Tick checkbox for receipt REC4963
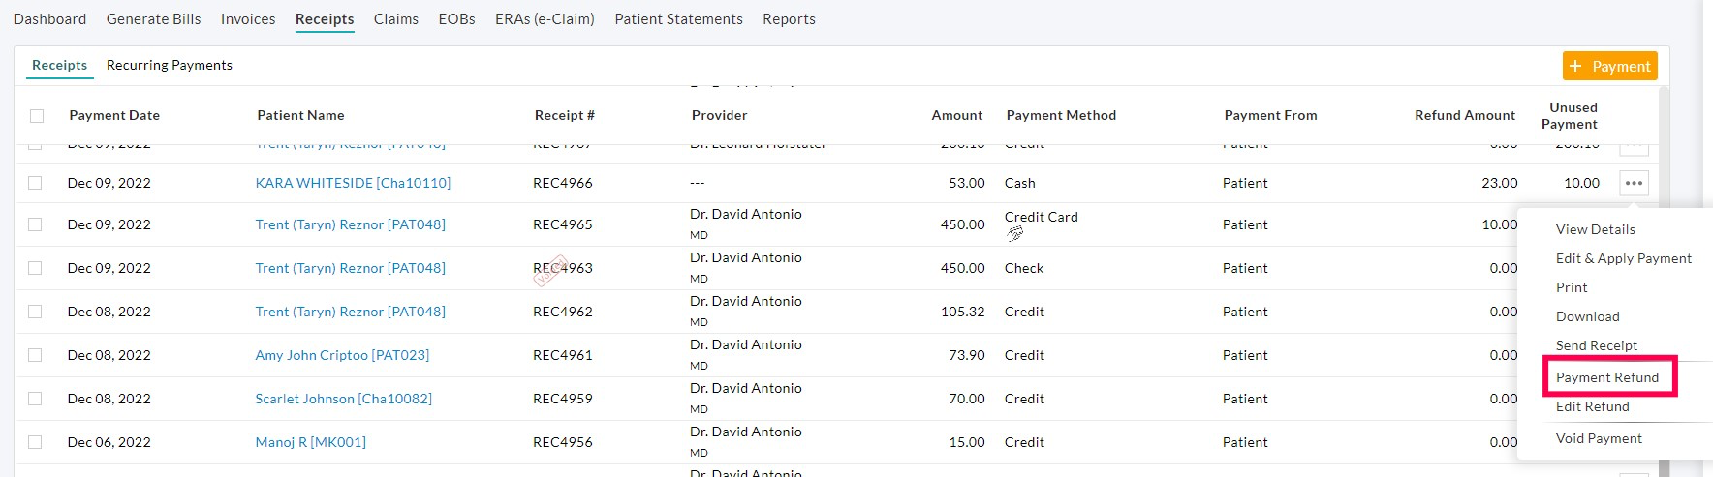 click(35, 268)
